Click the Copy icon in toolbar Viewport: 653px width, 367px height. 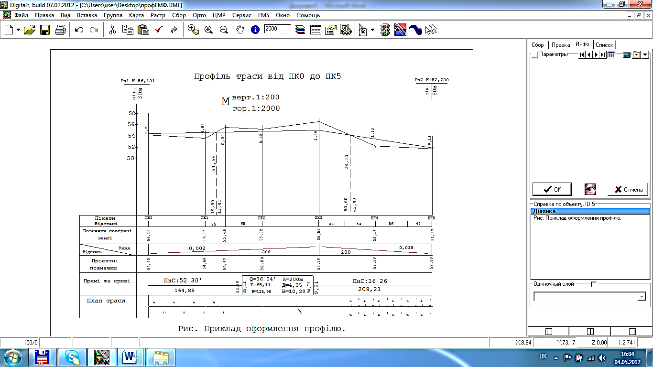[x=128, y=30]
